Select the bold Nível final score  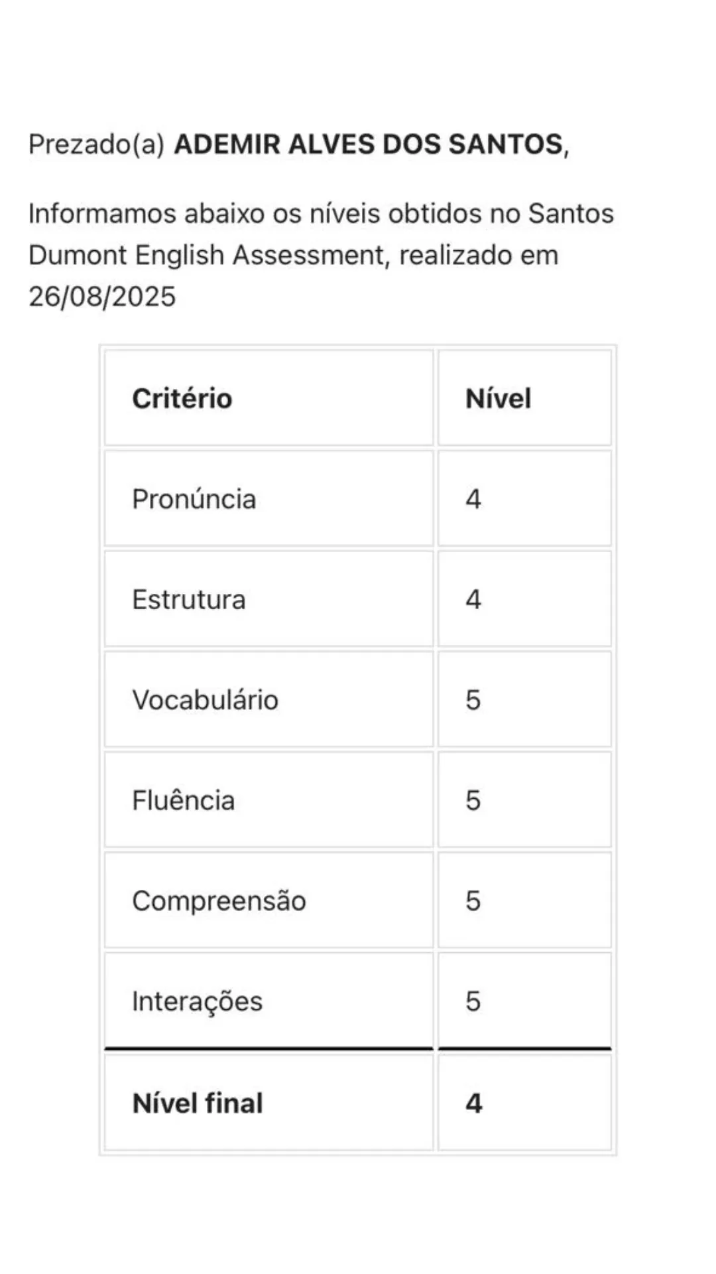point(473,1103)
